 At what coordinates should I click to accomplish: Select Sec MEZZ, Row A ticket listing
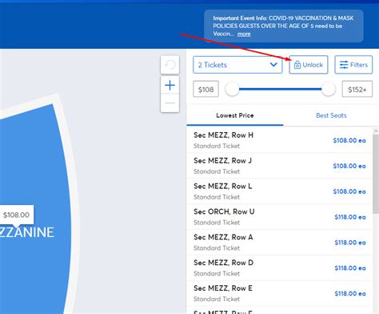tap(279, 242)
